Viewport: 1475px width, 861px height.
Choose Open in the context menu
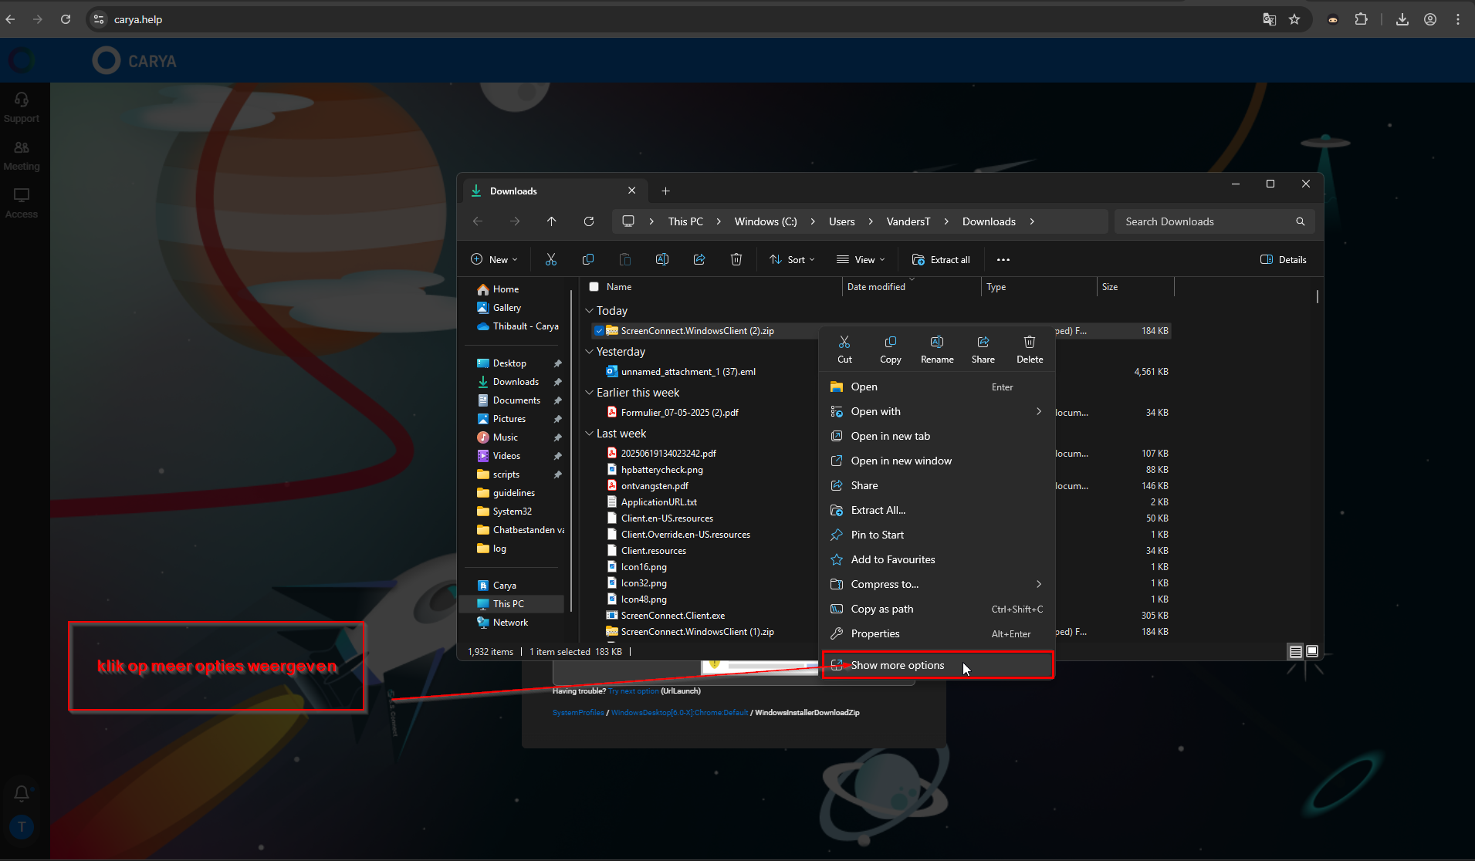point(936,387)
